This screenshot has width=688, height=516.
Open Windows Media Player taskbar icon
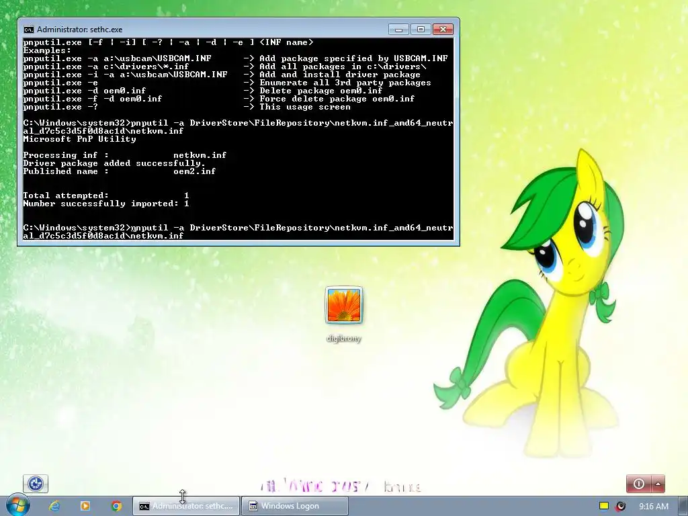85,506
